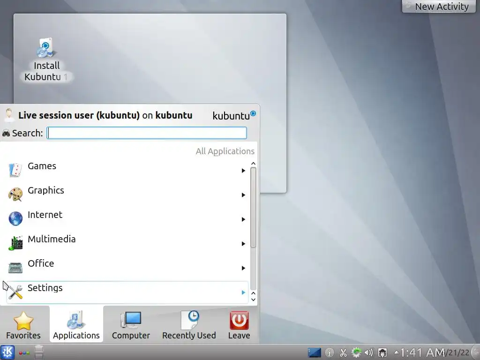This screenshot has height=360, width=480.
Task: Click the activities three-dots icon in panel
Action: [24, 352]
